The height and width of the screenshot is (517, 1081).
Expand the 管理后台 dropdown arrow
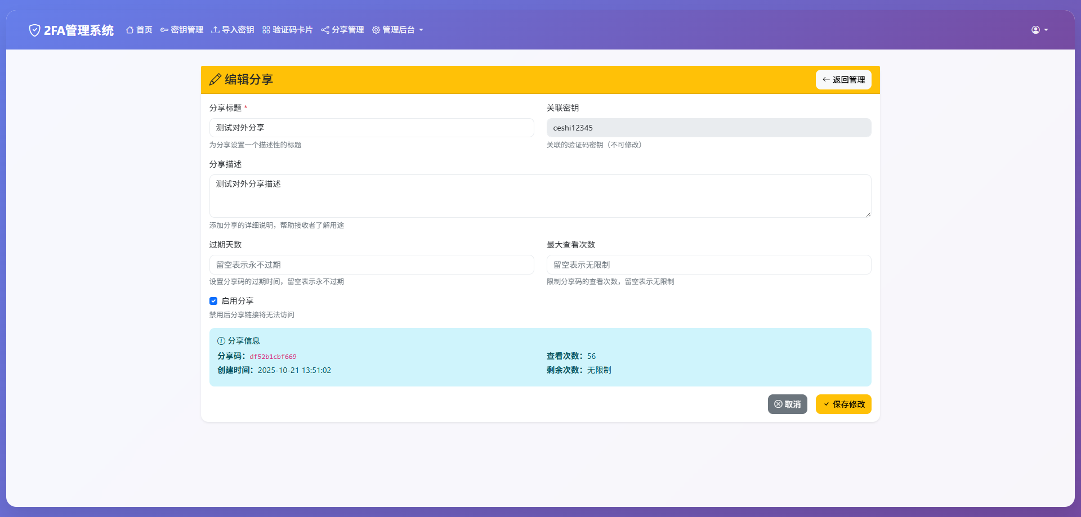(422, 30)
